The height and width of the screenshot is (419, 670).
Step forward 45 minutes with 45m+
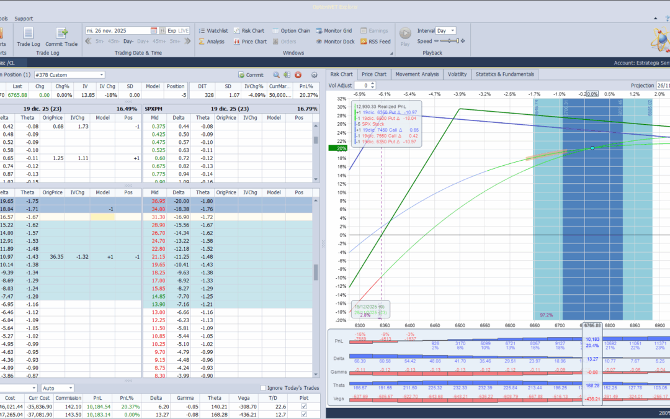click(159, 41)
